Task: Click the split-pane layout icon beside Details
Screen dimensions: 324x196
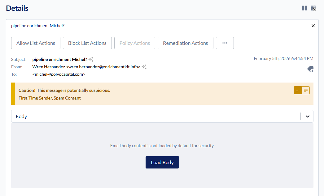Action: click(x=304, y=8)
